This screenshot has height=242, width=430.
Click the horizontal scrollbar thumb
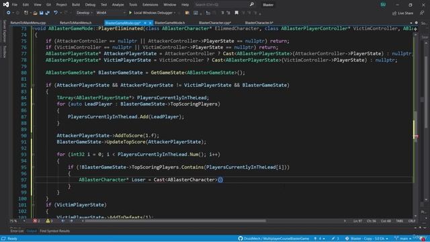pyautogui.click(x=175, y=221)
